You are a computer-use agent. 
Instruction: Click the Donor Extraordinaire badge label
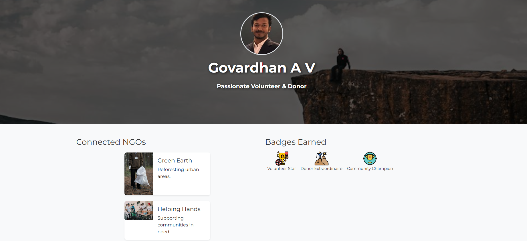point(321,168)
